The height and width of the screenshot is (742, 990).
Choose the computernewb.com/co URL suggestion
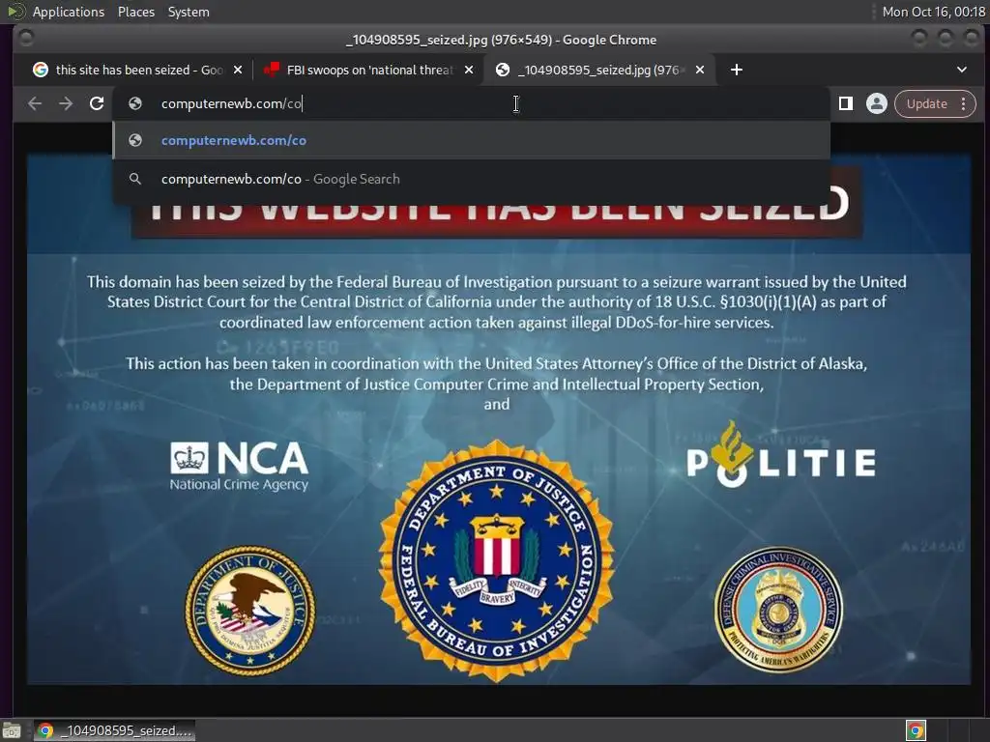pyautogui.click(x=471, y=140)
